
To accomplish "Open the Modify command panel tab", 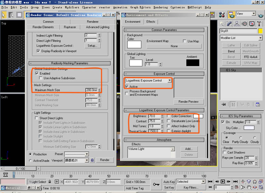I will [x=230, y=24].
